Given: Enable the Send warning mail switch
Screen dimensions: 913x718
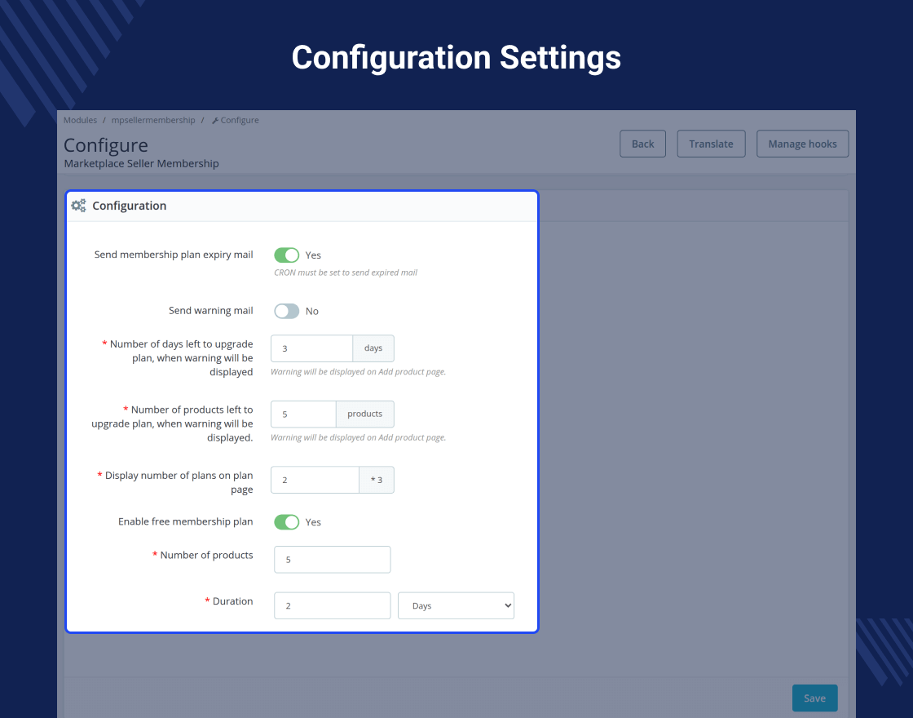Looking at the screenshot, I should pyautogui.click(x=286, y=311).
